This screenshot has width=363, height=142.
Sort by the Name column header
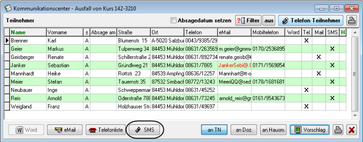coord(28,33)
